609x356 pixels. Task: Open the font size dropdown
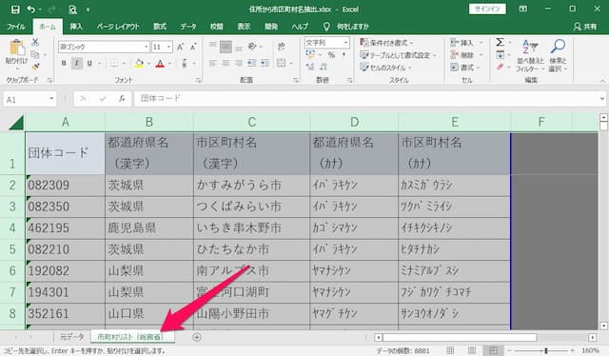click(169, 47)
